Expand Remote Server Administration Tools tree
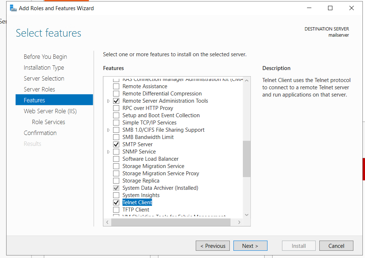Viewport: 365px width, 258px height. coord(108,101)
